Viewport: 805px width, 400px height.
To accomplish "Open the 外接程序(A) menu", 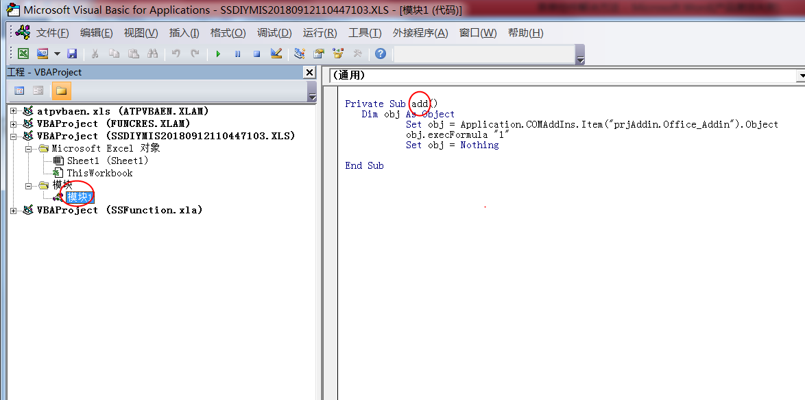I will 420,33.
